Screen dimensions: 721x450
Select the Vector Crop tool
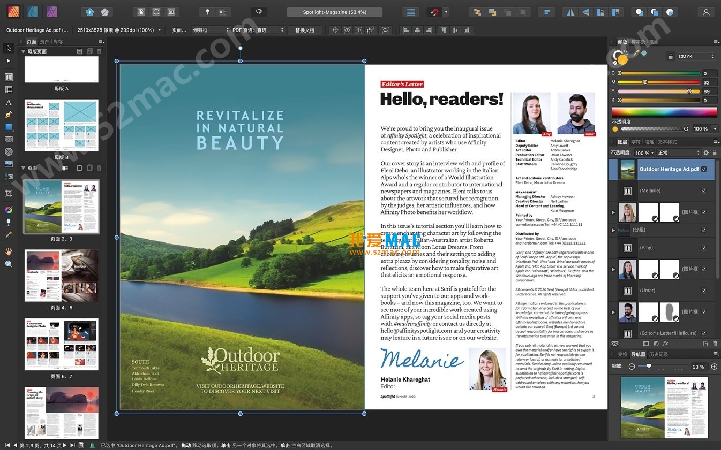pos(9,193)
